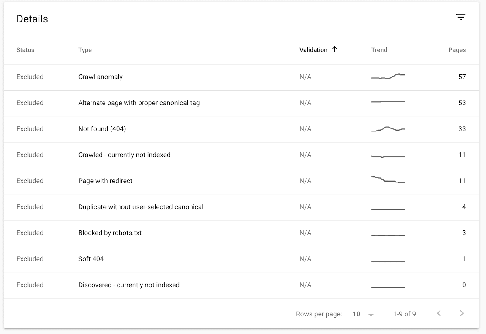Open the table filter icon
This screenshot has height=334, width=486.
(x=461, y=17)
